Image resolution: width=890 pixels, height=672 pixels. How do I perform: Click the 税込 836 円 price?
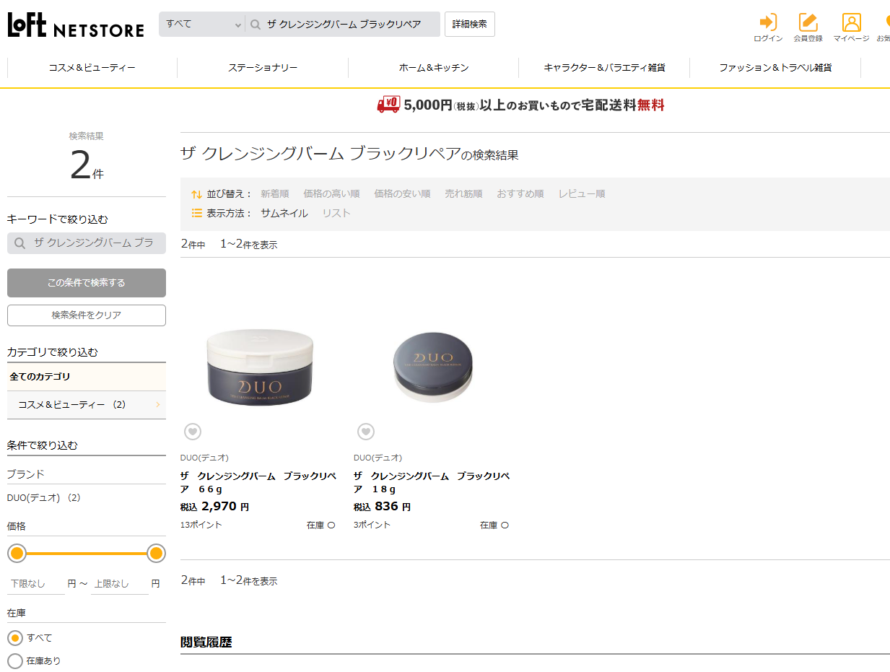pyautogui.click(x=382, y=507)
